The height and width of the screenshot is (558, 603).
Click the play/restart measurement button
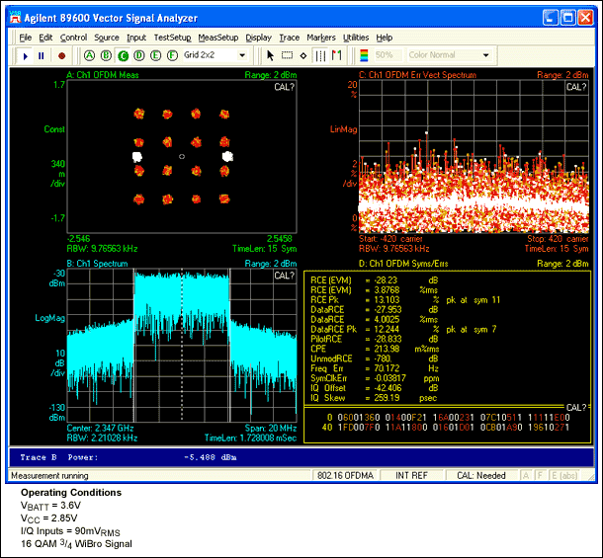point(26,55)
